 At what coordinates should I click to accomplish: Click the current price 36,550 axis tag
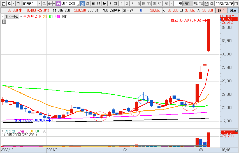pos(229,19)
